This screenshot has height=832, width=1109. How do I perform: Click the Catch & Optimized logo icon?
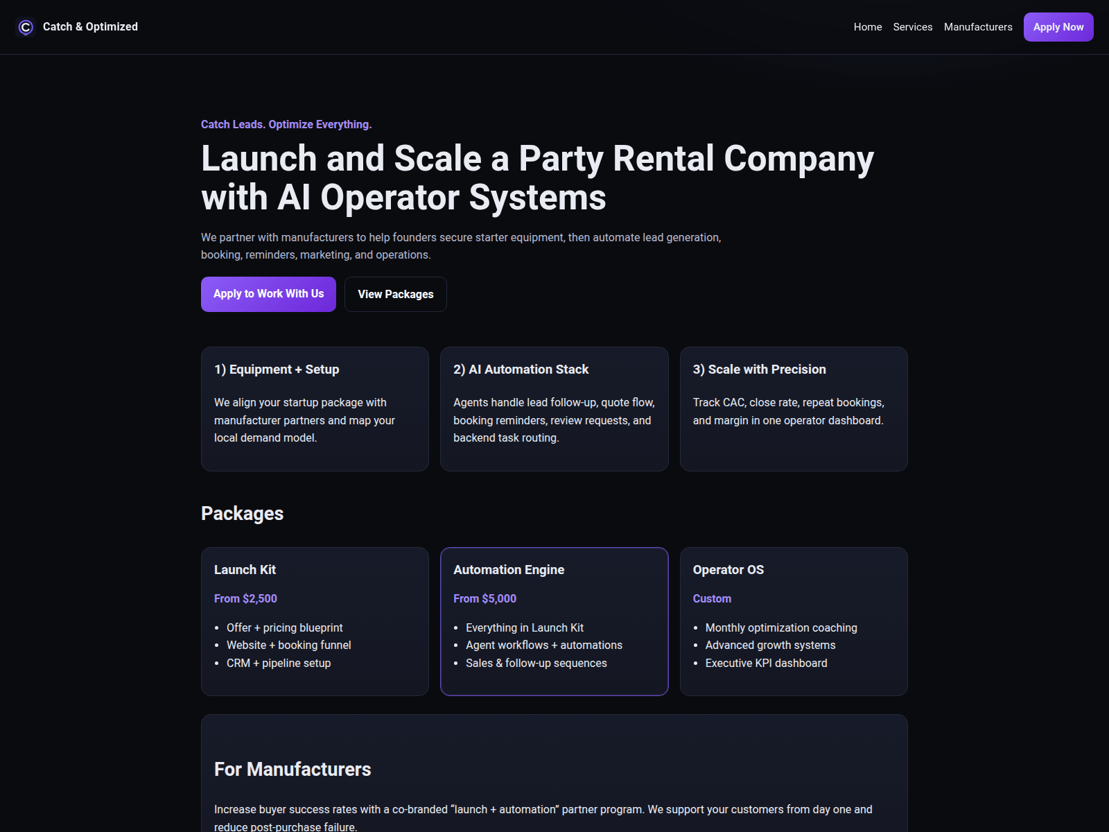point(26,27)
